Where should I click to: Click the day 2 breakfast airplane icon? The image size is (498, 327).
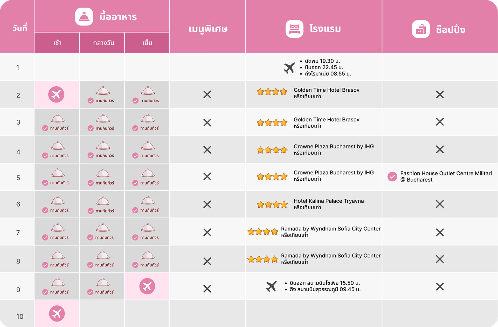56,94
